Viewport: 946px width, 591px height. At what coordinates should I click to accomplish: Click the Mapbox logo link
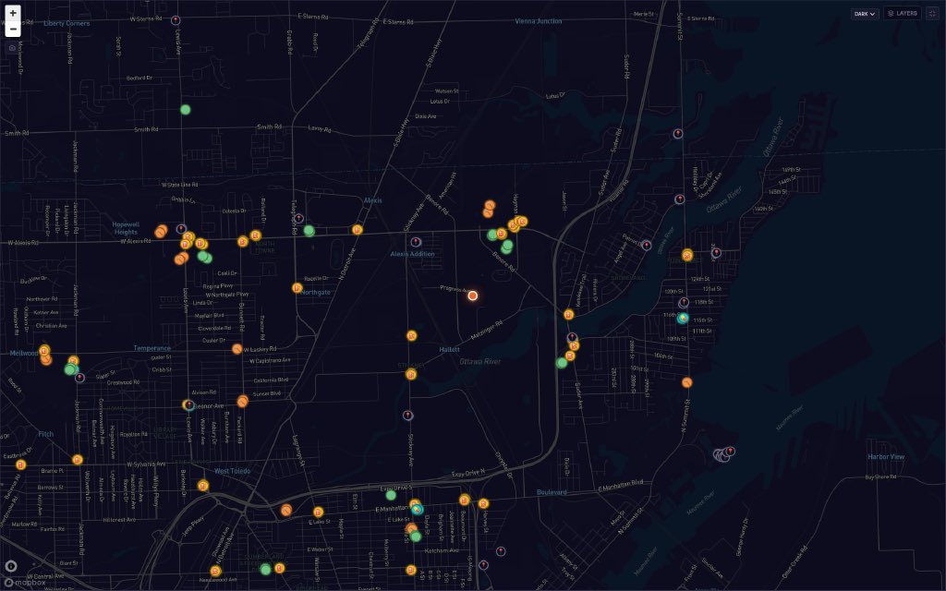click(x=25, y=583)
